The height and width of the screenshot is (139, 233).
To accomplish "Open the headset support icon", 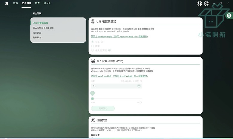I will click(x=199, y=3).
